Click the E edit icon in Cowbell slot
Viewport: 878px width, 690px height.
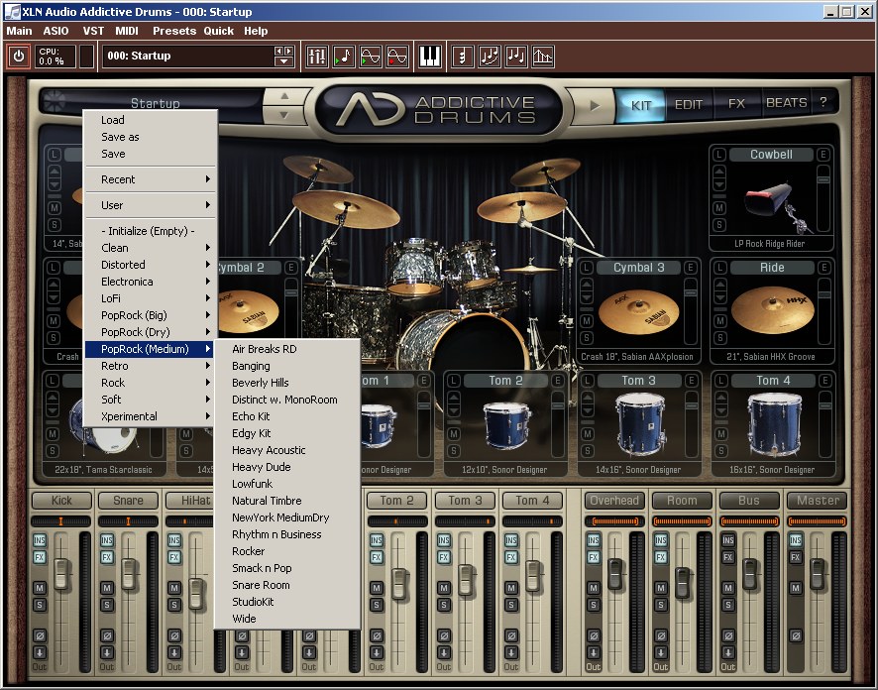823,155
